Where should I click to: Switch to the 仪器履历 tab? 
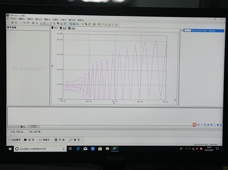click(33, 126)
